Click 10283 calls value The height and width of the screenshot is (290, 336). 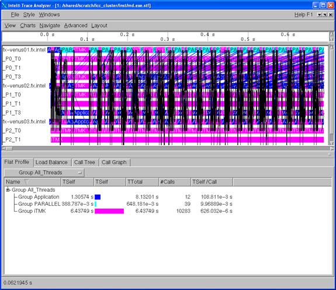[183, 211]
